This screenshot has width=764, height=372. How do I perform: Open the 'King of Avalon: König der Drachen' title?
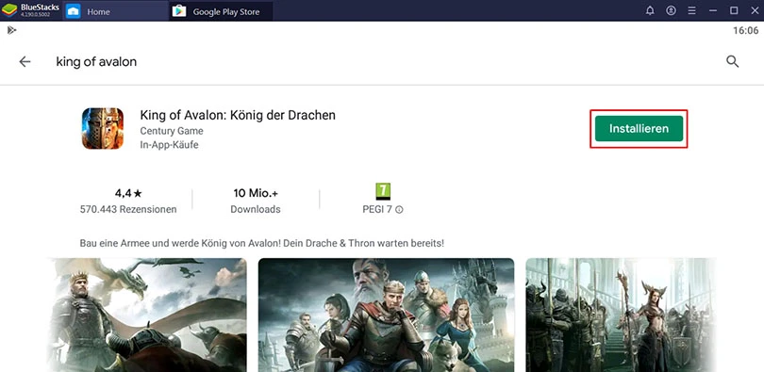click(238, 115)
